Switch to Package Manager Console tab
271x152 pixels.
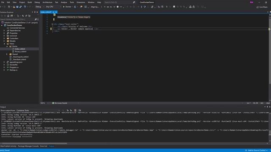pyautogui.click(x=28, y=146)
